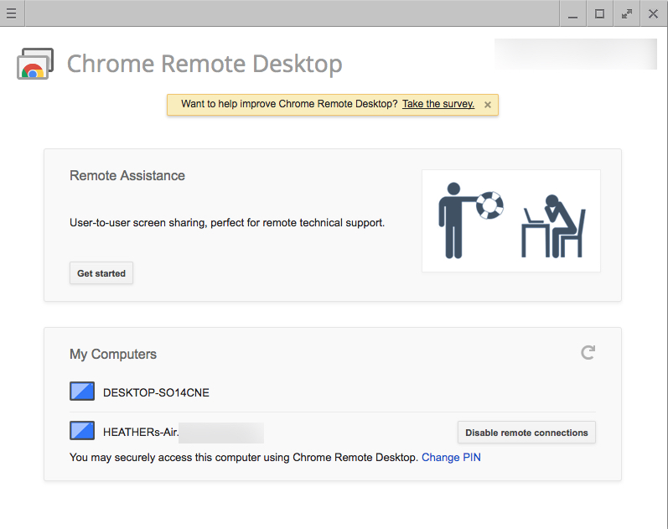Image resolution: width=668 pixels, height=529 pixels.
Task: Click the Chrome Remote Desktop logo icon
Action: (x=35, y=64)
